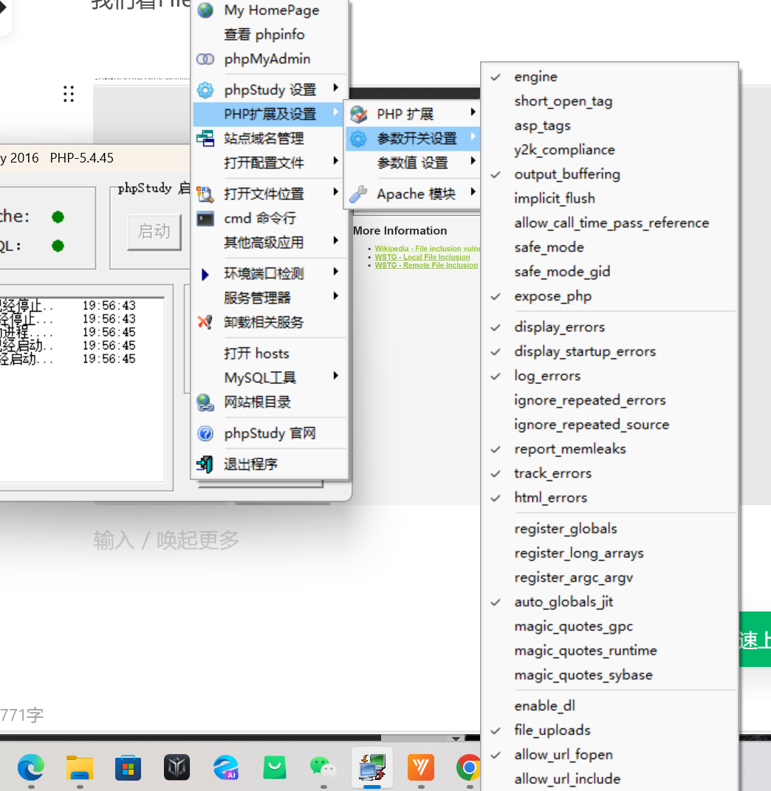Open Microsoft Edge from the taskbar

(31, 768)
